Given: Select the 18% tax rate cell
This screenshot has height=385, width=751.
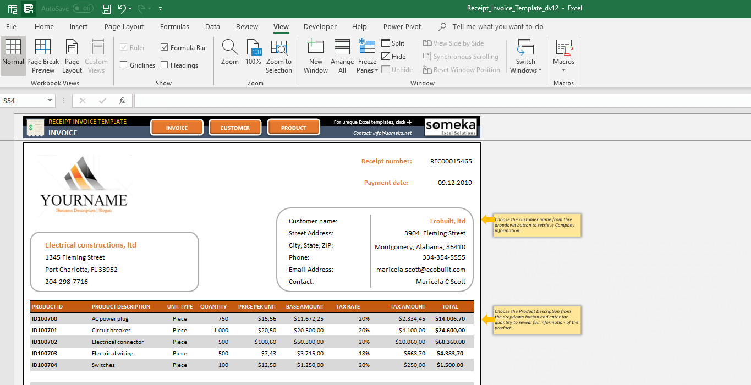Looking at the screenshot, I should (x=364, y=354).
